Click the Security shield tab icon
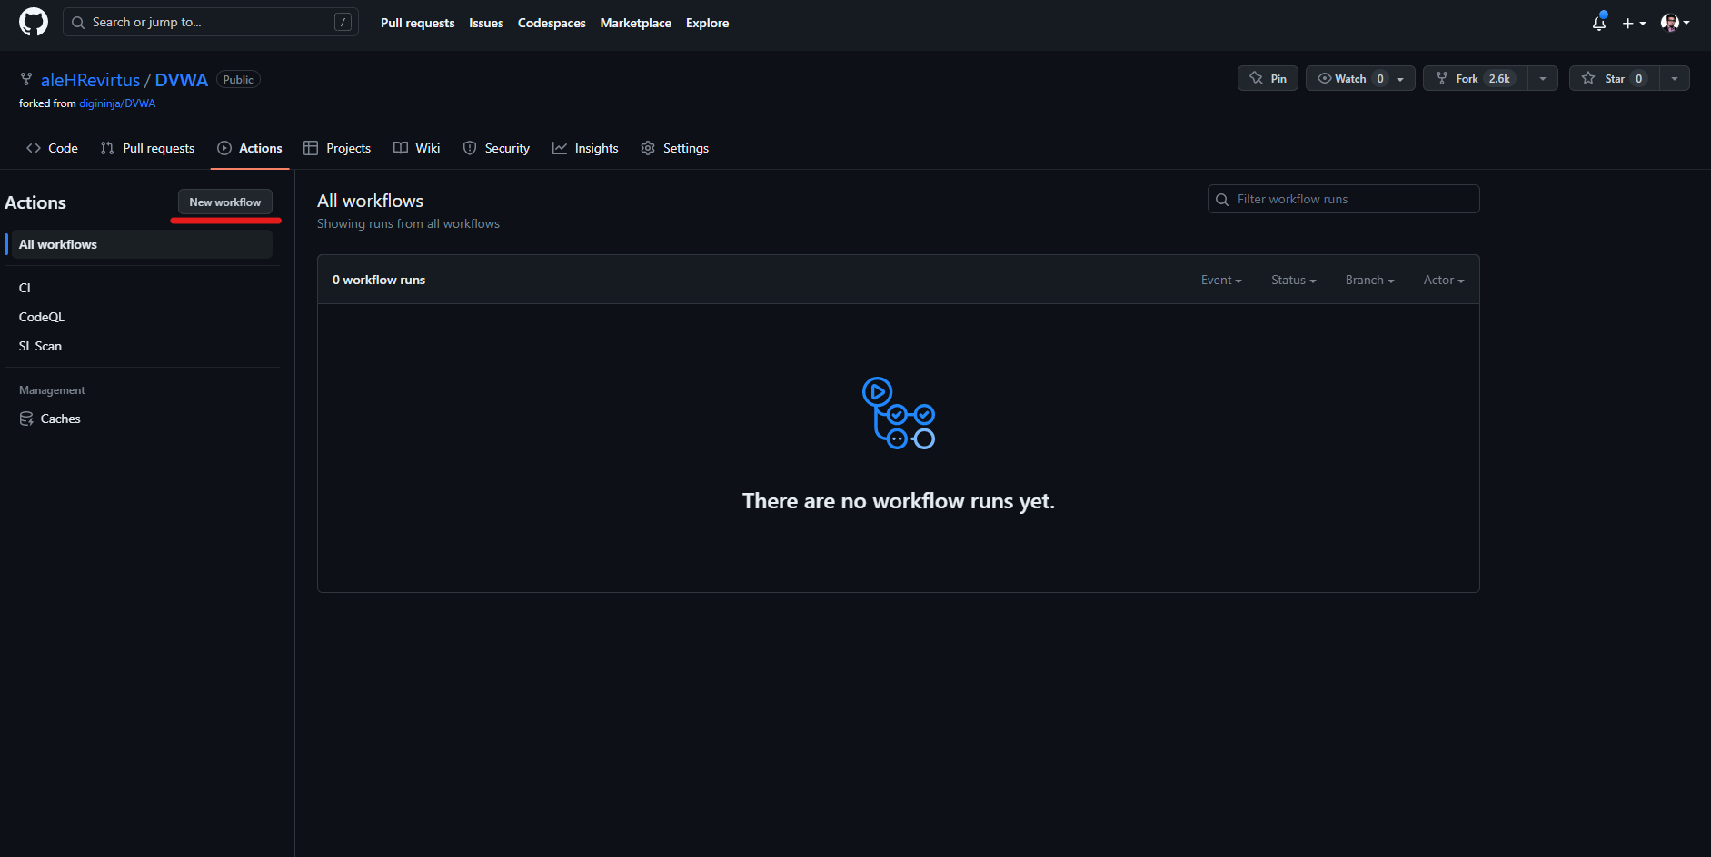The height and width of the screenshot is (857, 1711). [470, 147]
